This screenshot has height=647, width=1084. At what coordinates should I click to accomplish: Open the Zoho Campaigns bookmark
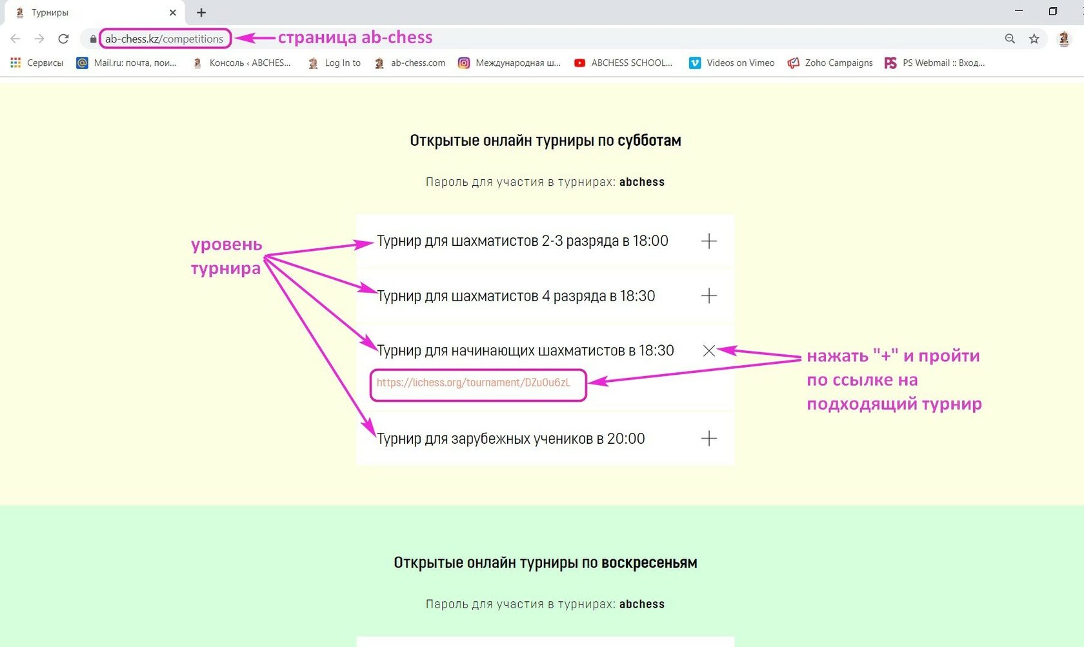830,63
